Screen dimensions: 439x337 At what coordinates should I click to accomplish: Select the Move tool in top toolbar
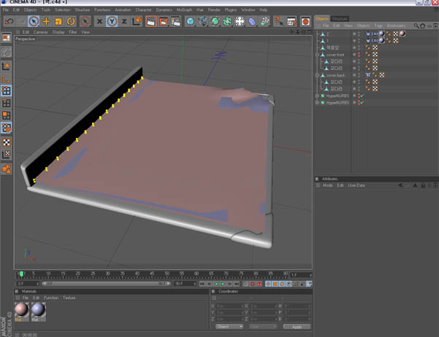pyautogui.click(x=46, y=22)
